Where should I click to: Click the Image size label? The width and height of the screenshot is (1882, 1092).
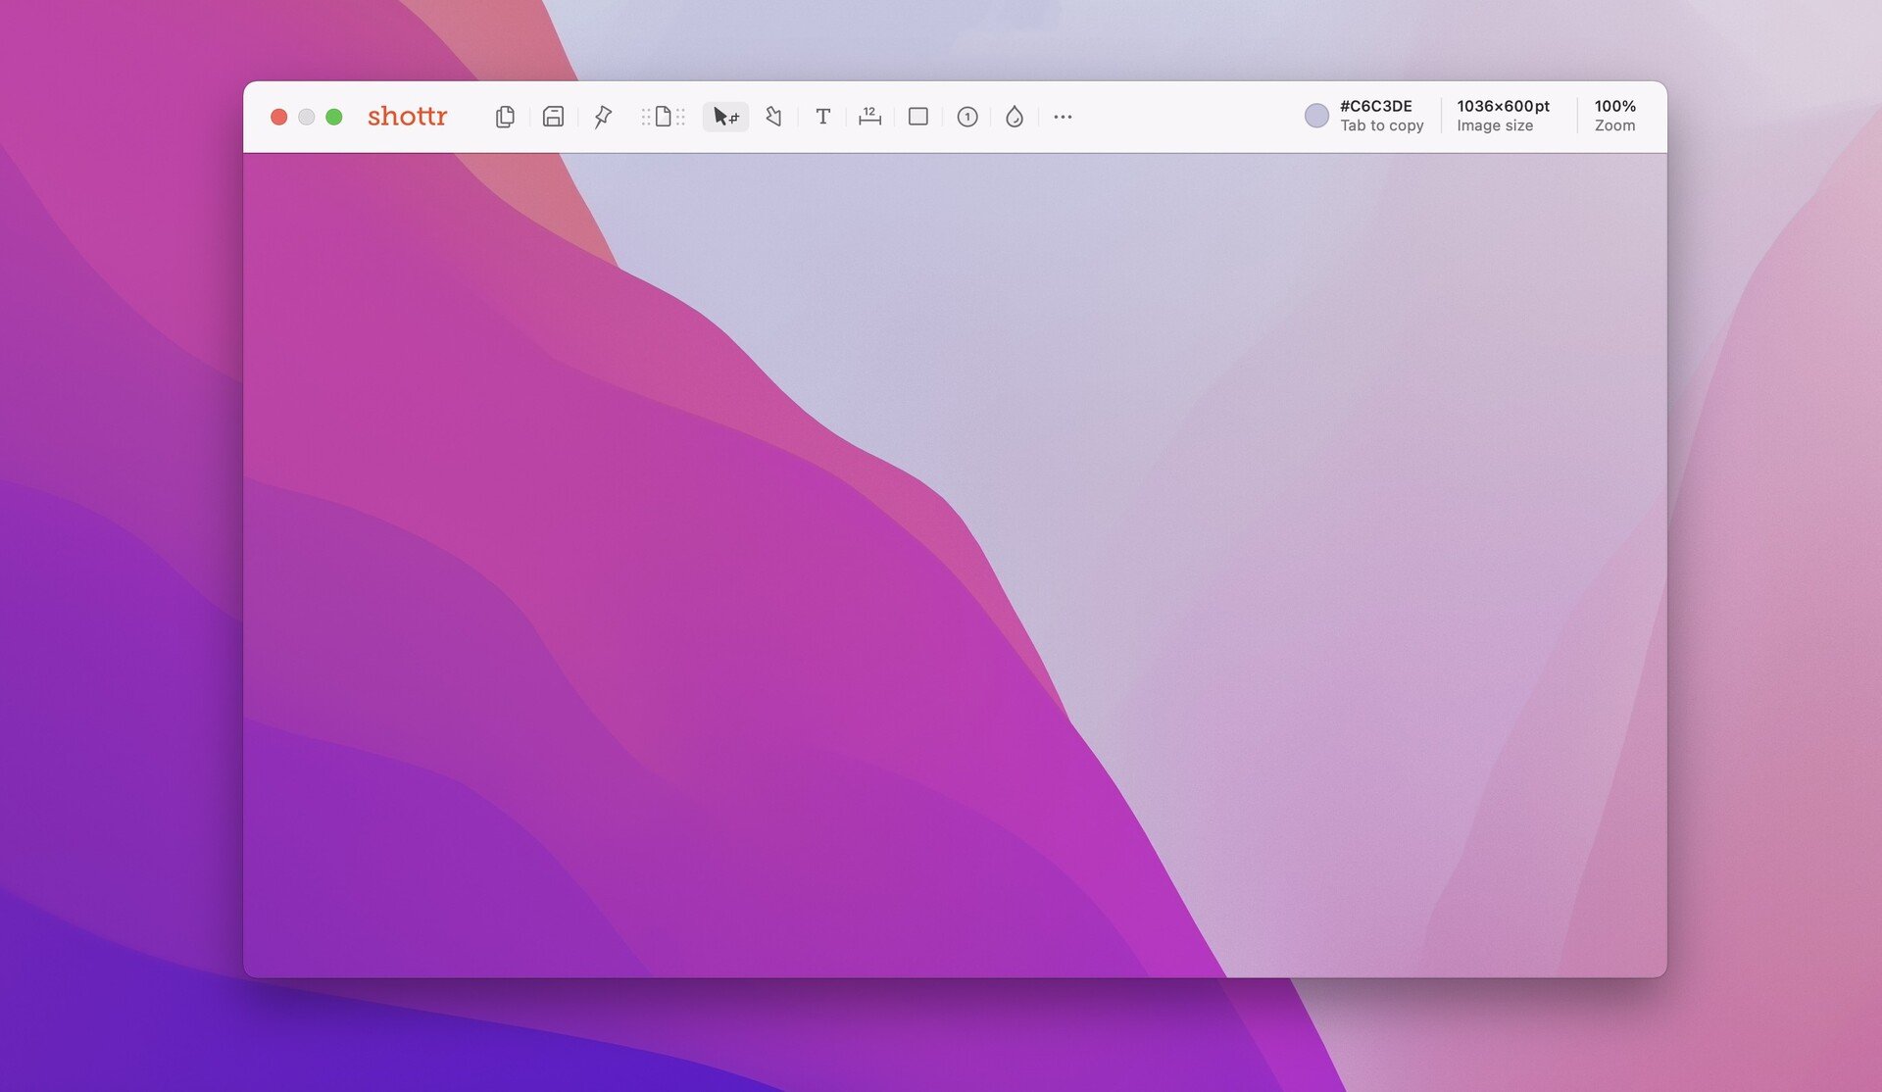(1495, 125)
